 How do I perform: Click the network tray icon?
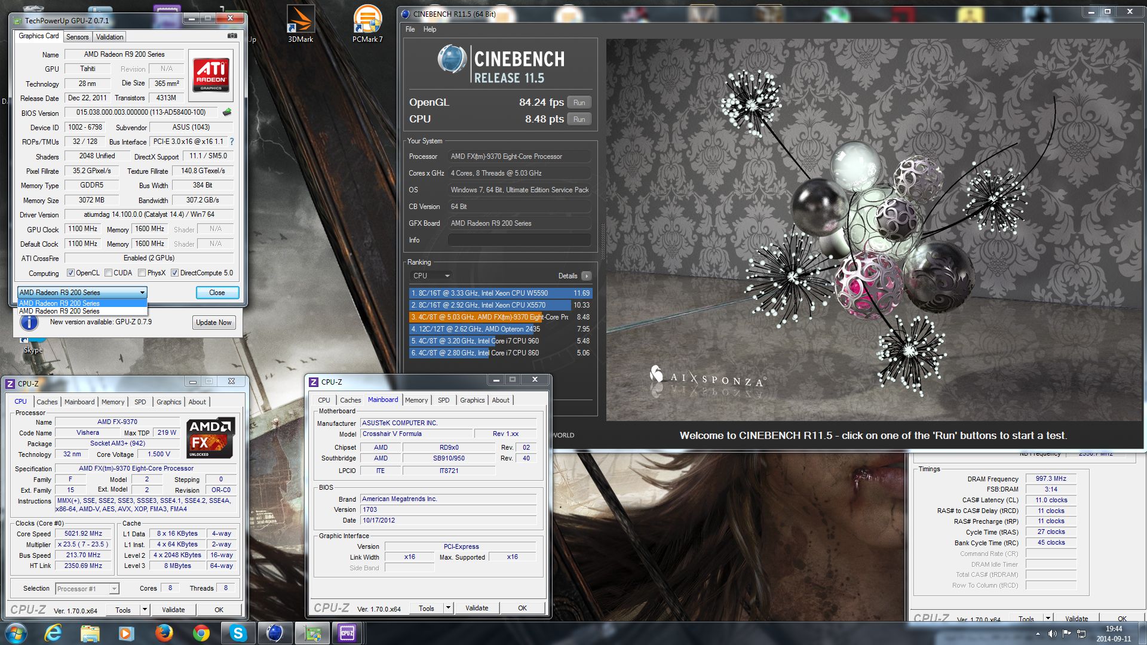tap(1081, 634)
